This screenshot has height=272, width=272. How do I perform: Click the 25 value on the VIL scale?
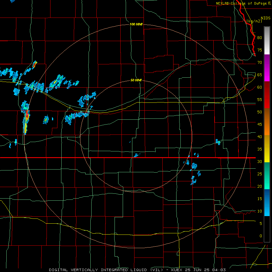[260, 174]
